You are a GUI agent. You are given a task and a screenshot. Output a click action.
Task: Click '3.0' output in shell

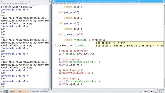pos(3,84)
